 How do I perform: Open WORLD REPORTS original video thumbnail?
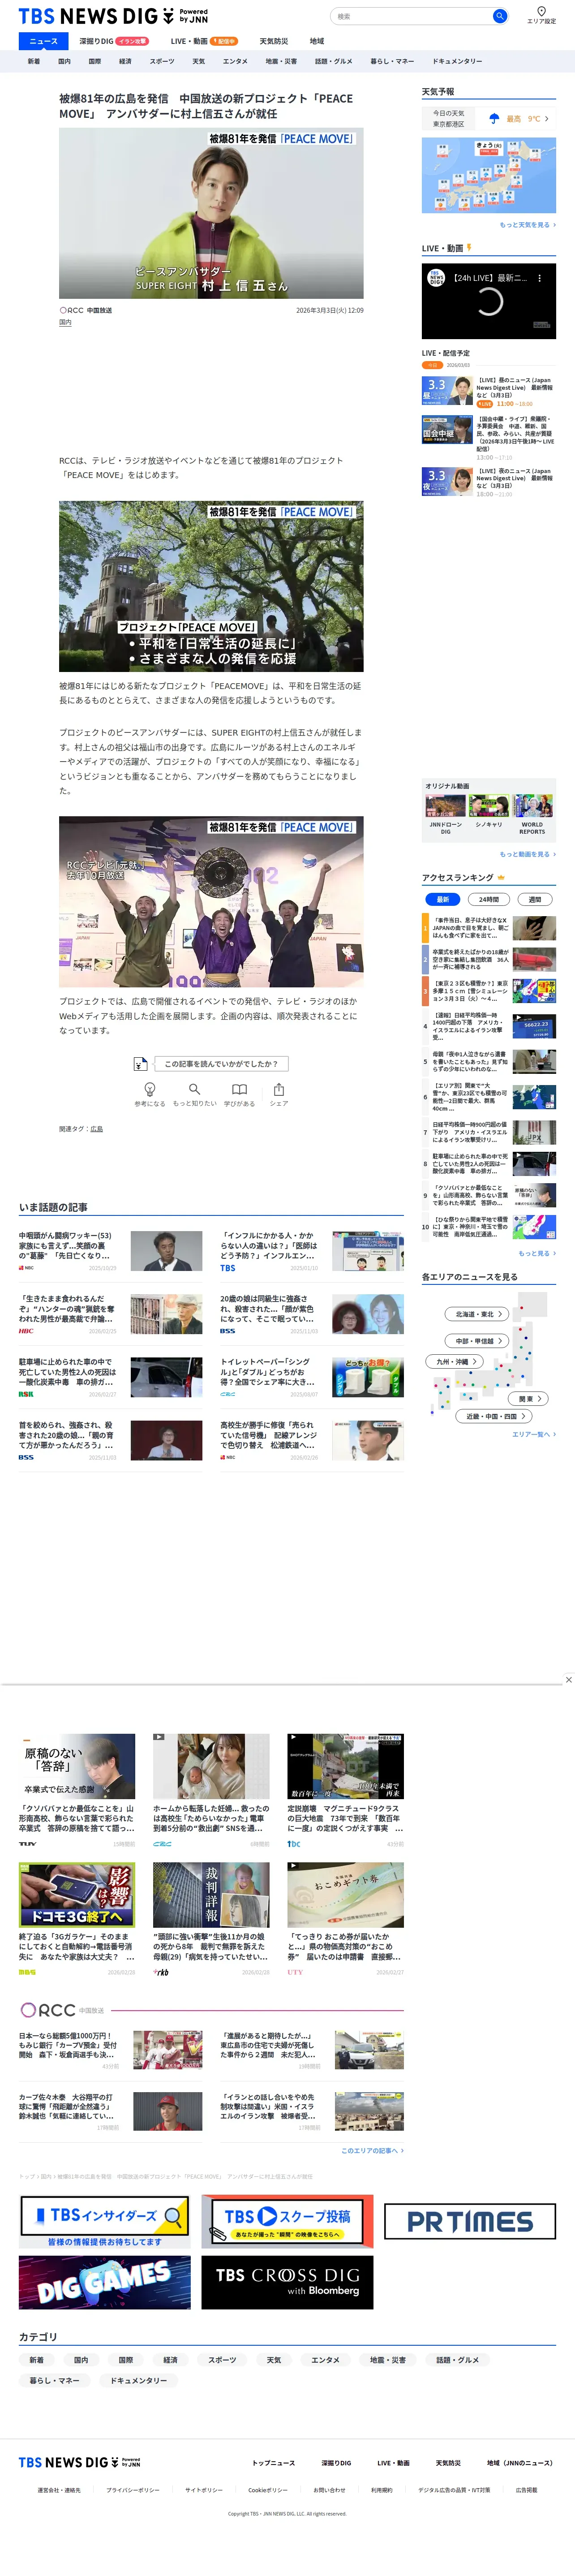532,806
